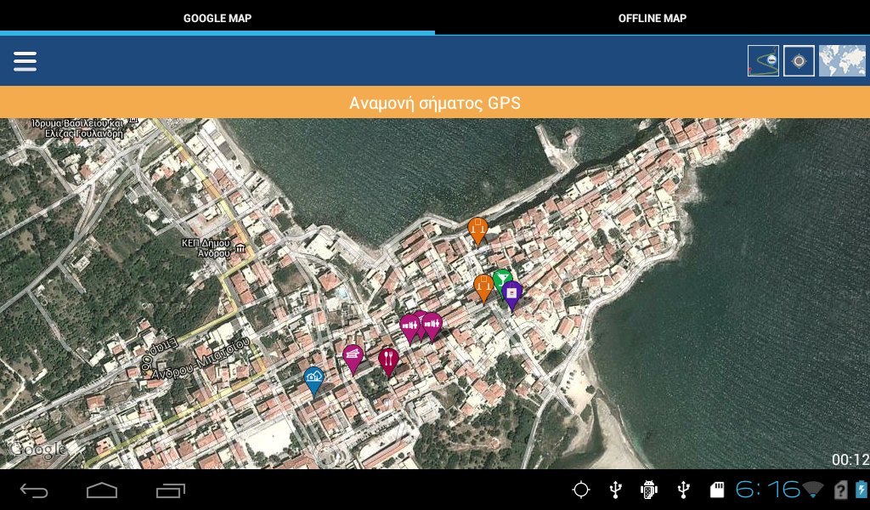
Task: Tap the Android debugging status icon
Action: coord(648,490)
